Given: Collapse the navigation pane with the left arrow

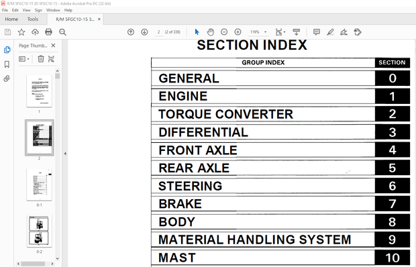Looking at the screenshot, I should [x=65, y=154].
